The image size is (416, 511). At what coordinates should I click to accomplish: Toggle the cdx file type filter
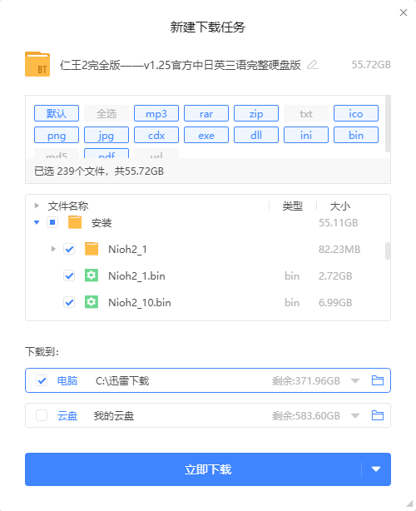(156, 135)
